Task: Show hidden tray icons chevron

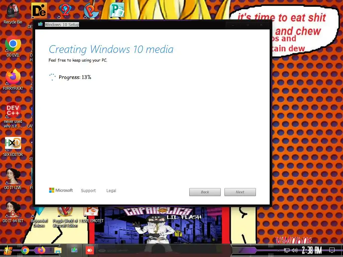Action: 278,250
